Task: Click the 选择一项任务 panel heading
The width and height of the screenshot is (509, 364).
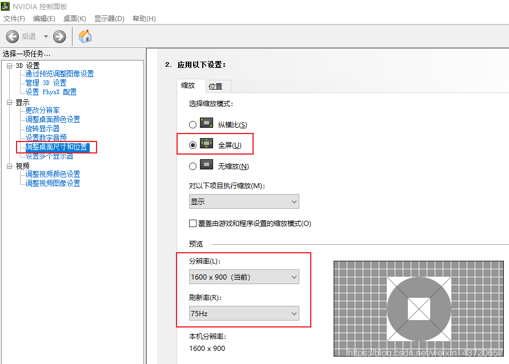Action: point(27,54)
